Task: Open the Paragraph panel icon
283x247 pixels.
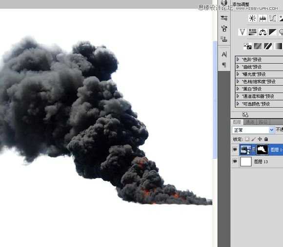Action: 224,64
